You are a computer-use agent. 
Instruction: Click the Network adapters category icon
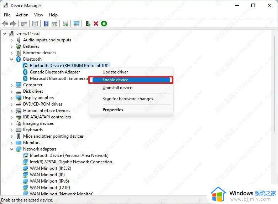point(19,149)
